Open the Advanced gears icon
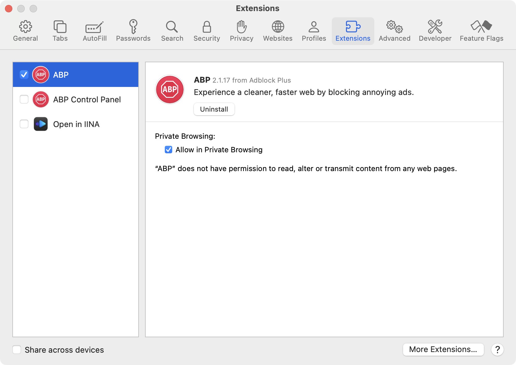The width and height of the screenshot is (516, 365). [394, 27]
